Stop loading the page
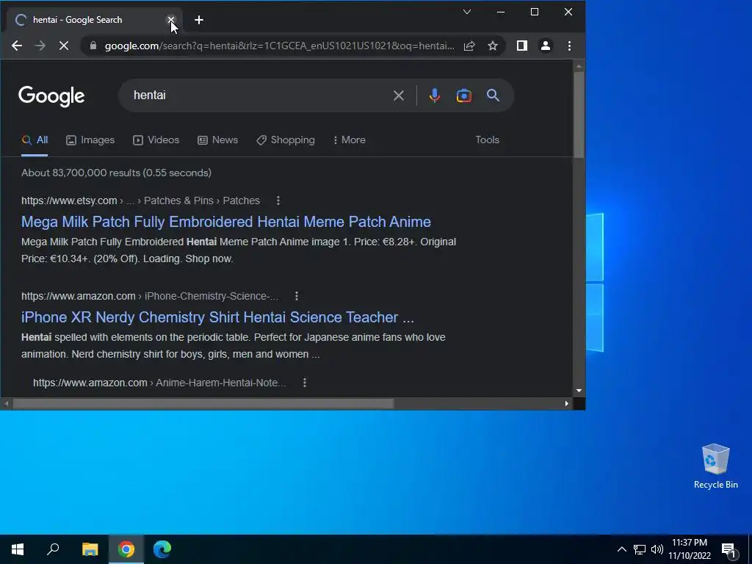Screen dimensions: 752x564 pyautogui.click(x=64, y=46)
